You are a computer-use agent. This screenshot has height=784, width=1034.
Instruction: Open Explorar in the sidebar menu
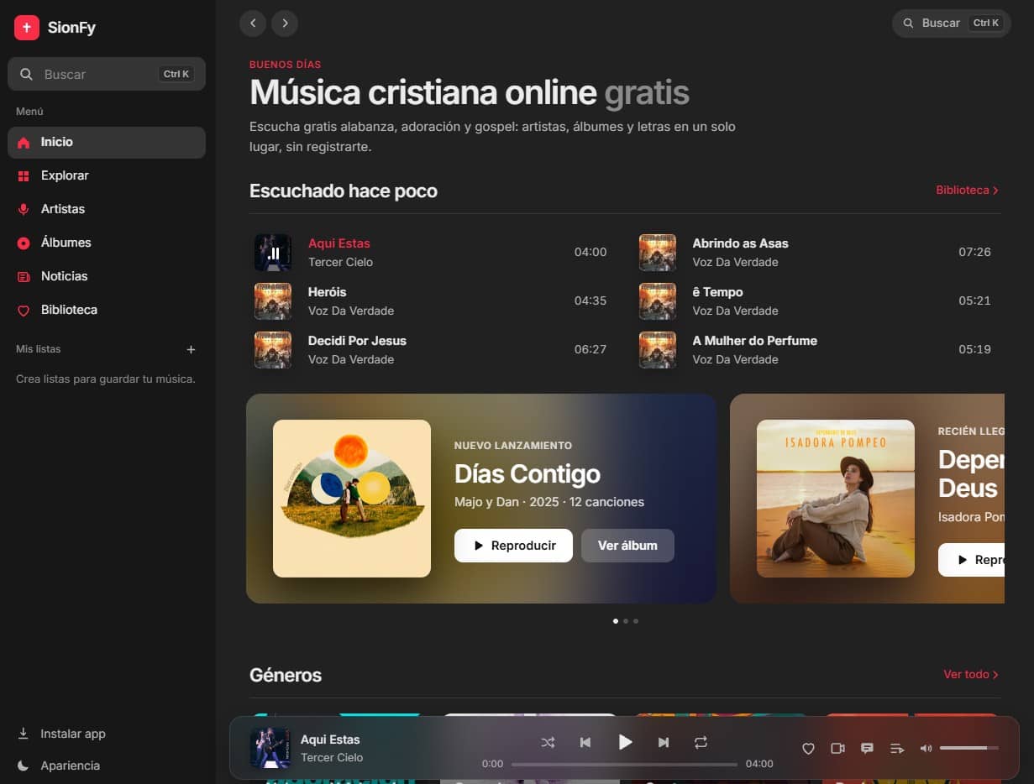click(107, 176)
